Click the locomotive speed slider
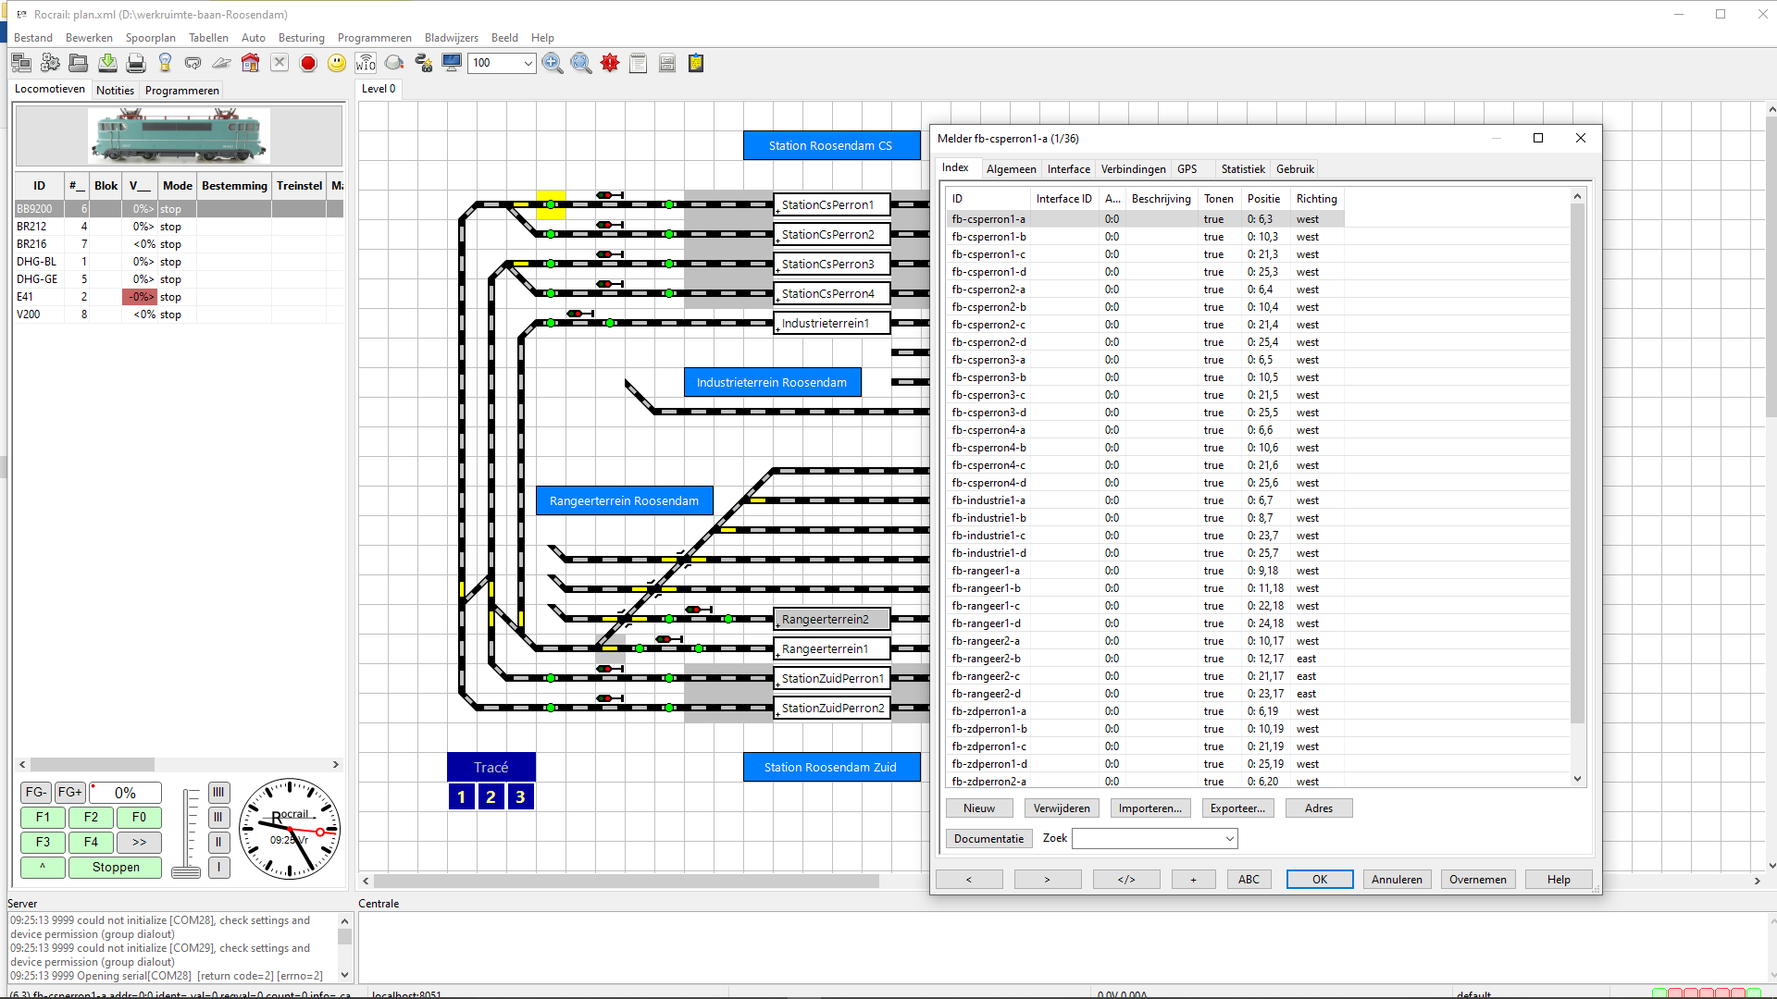 pyautogui.click(x=186, y=832)
